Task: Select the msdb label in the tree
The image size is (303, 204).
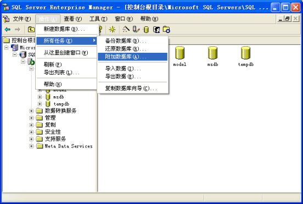Action: pos(59,97)
